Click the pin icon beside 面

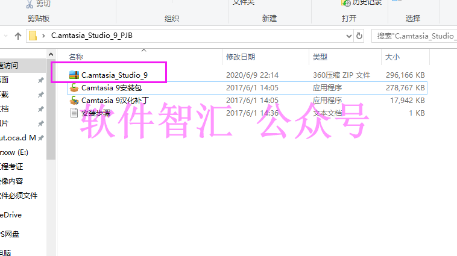pyautogui.click(x=41, y=80)
